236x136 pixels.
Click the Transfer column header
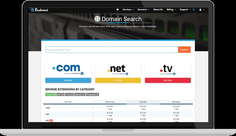pyautogui.click(x=143, y=102)
